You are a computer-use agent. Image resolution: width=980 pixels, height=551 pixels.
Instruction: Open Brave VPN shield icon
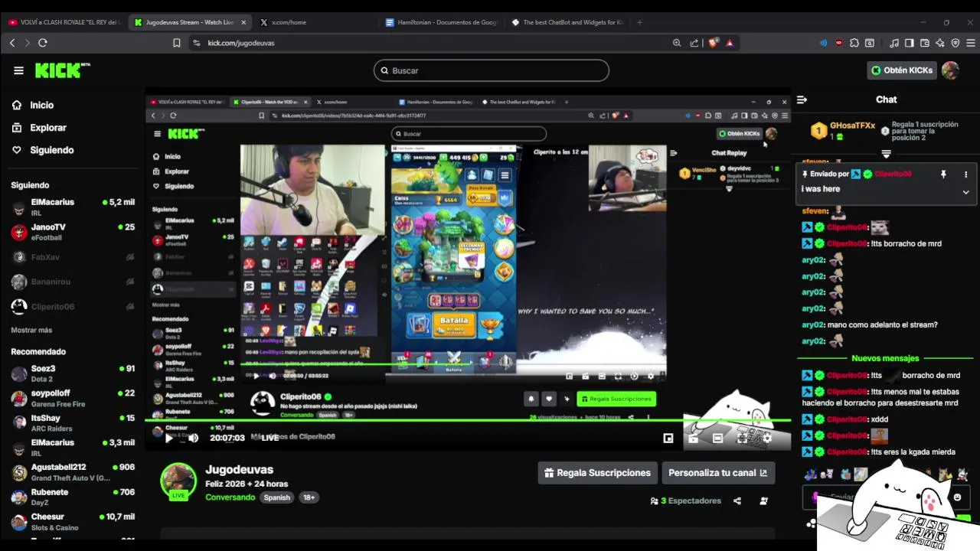955,43
